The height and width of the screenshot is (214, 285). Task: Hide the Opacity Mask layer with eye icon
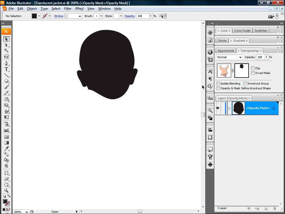217,108
